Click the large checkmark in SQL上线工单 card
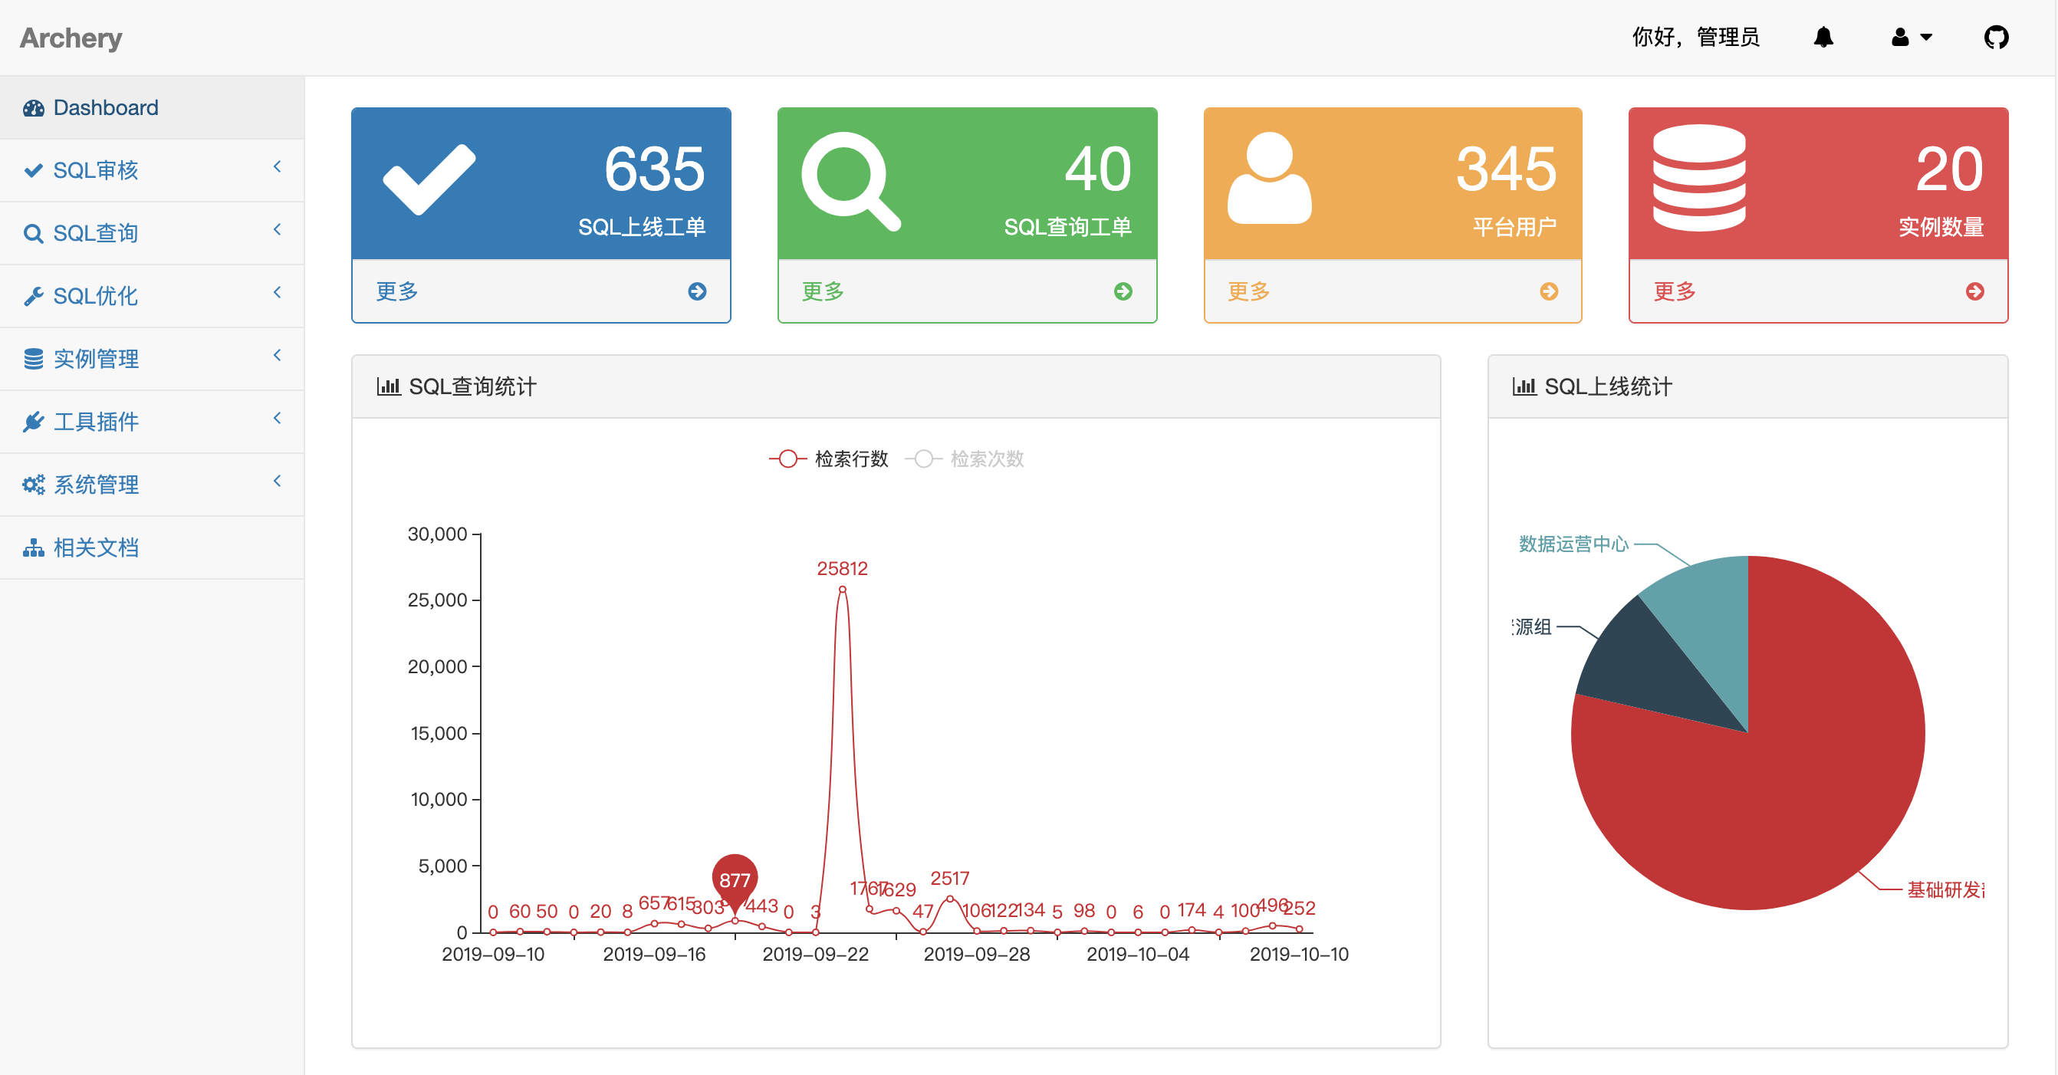The width and height of the screenshot is (2058, 1075). (429, 179)
